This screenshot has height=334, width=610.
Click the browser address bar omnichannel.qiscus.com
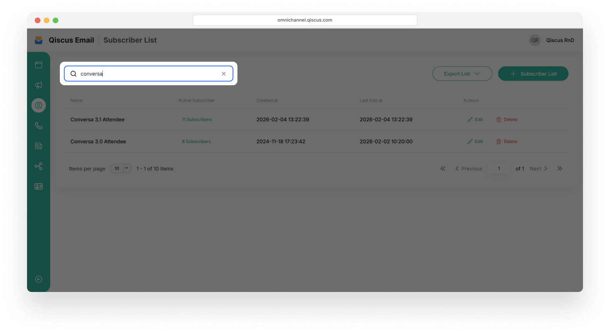[305, 20]
